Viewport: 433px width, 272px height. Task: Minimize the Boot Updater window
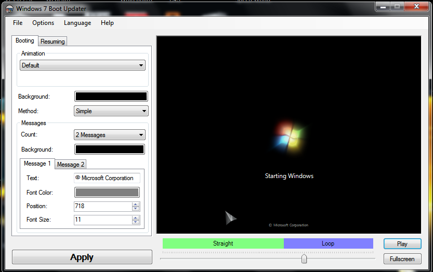pos(383,7)
